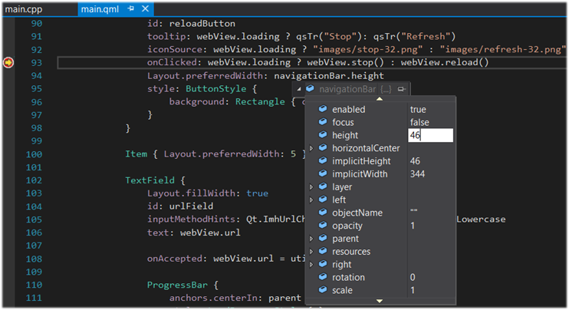Collapse the navigationBar data tip root
This screenshot has width=569, height=310.
(x=298, y=89)
